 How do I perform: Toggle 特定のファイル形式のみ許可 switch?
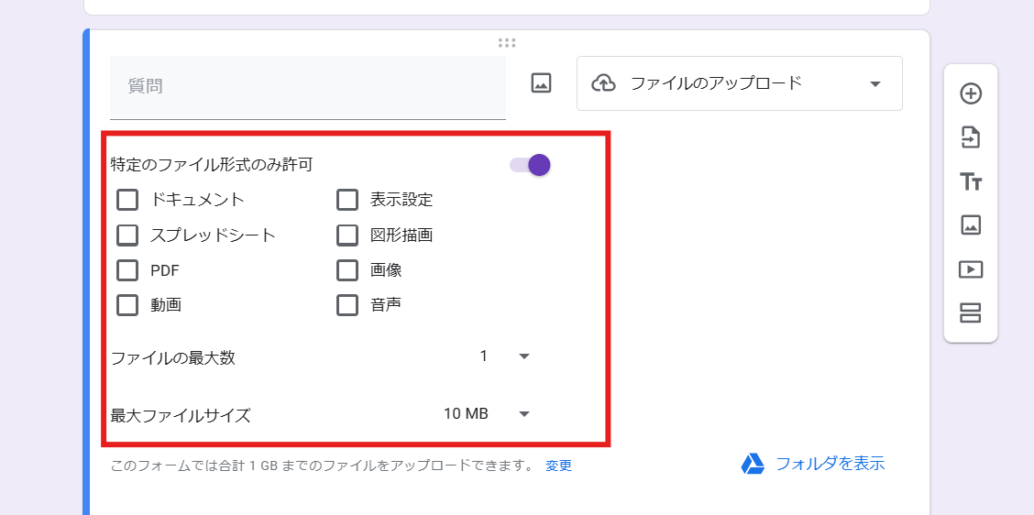pos(531,165)
